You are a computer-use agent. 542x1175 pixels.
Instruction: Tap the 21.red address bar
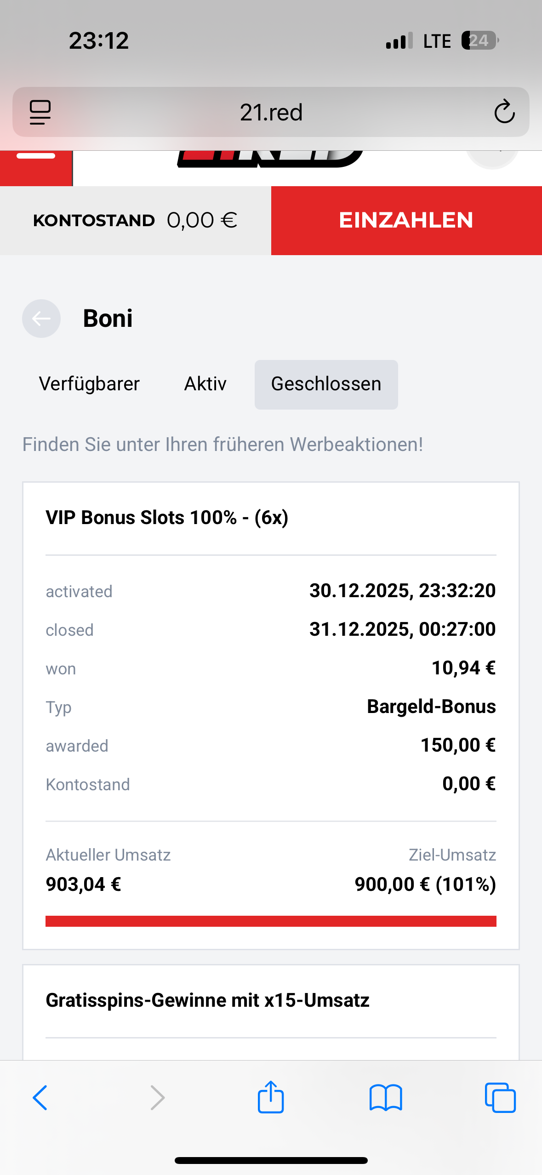pos(271,112)
